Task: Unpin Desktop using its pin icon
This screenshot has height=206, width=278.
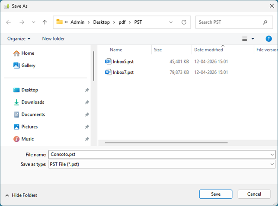Action: (87, 90)
